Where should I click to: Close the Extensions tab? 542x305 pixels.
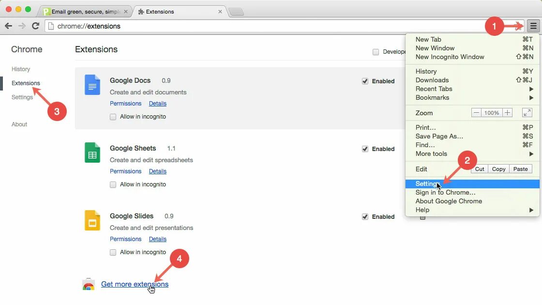220,12
